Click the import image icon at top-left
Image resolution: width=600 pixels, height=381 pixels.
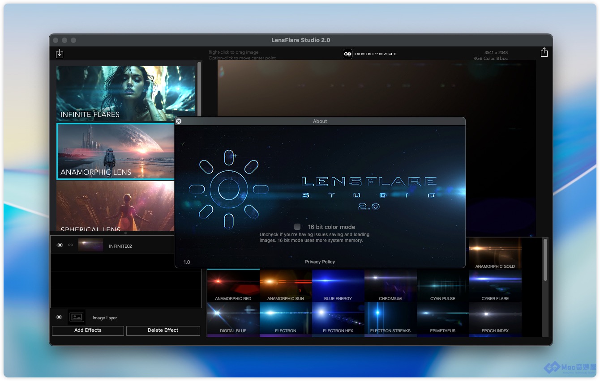(60, 54)
